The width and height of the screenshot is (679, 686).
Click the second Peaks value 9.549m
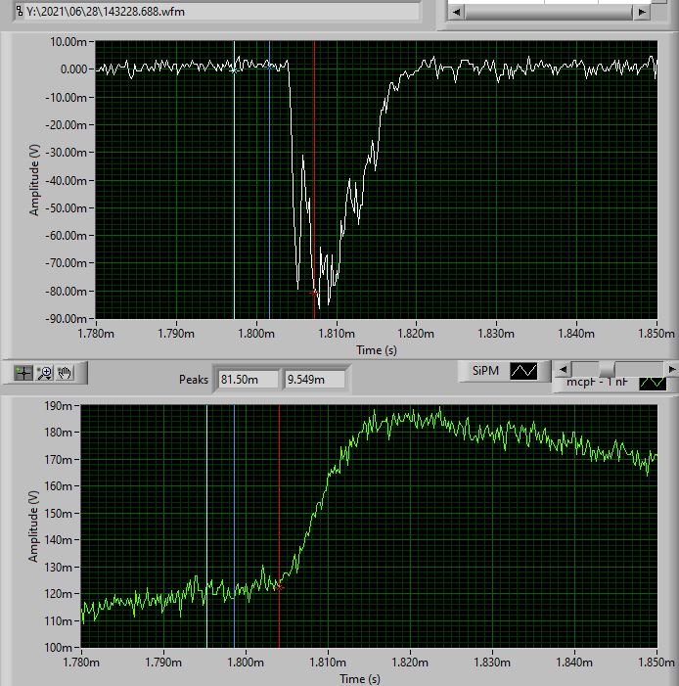[x=313, y=379]
